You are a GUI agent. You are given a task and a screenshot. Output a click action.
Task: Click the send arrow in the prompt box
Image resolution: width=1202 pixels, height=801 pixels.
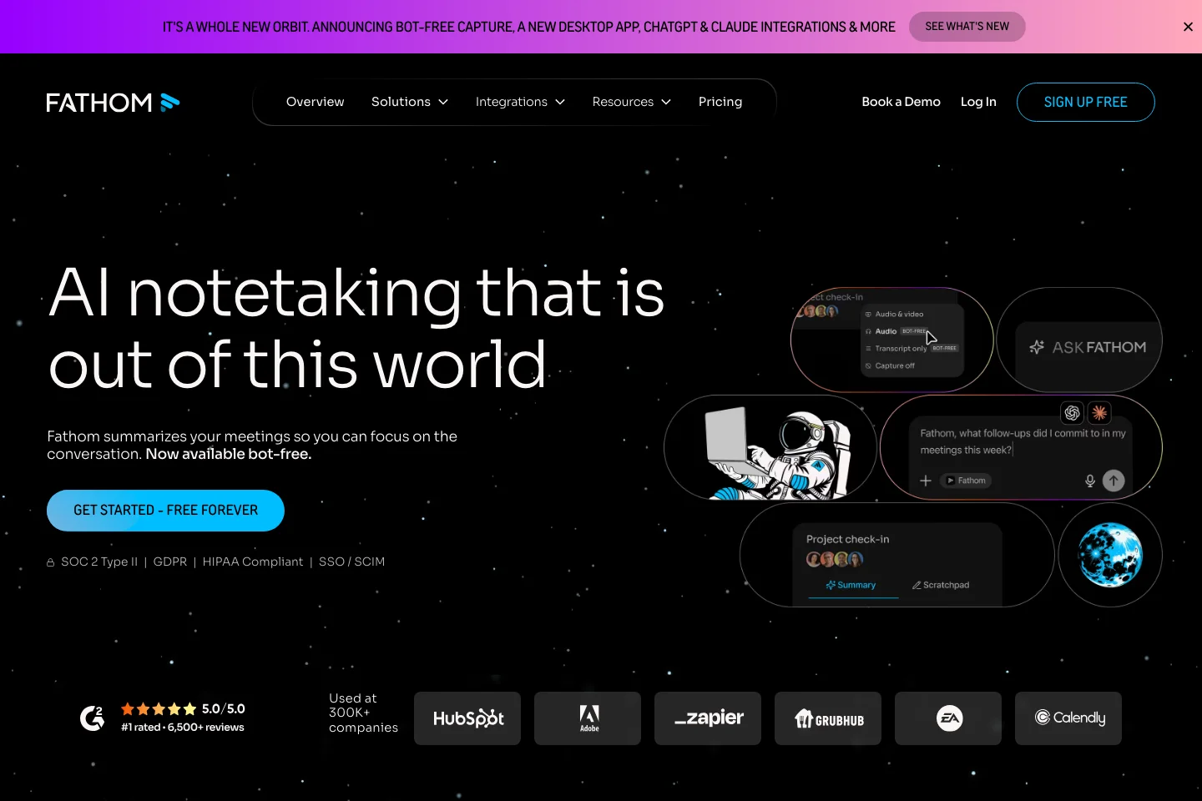pyautogui.click(x=1114, y=481)
